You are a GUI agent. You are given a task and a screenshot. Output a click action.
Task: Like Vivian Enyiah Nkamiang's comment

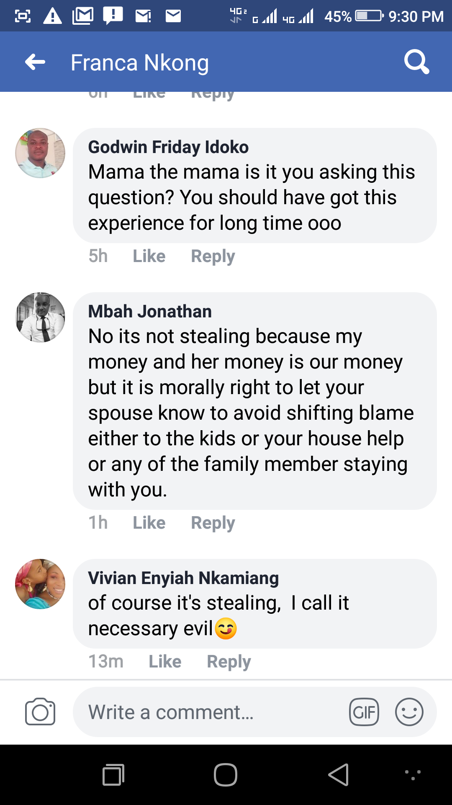[165, 661]
